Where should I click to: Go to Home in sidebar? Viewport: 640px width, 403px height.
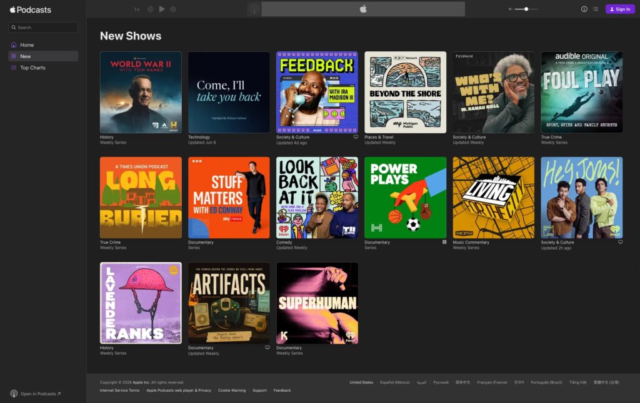click(x=43, y=45)
